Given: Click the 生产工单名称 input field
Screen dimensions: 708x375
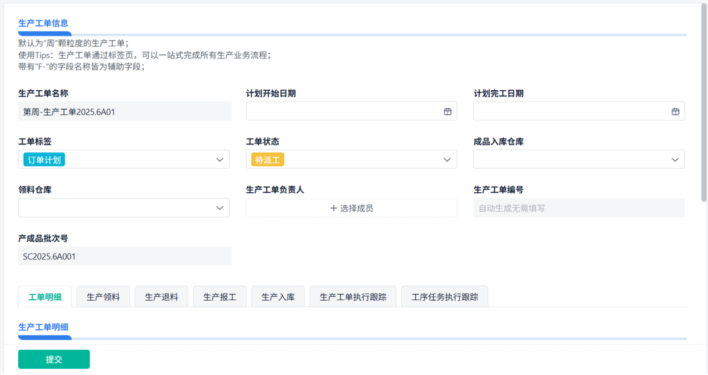Looking at the screenshot, I should tap(124, 111).
